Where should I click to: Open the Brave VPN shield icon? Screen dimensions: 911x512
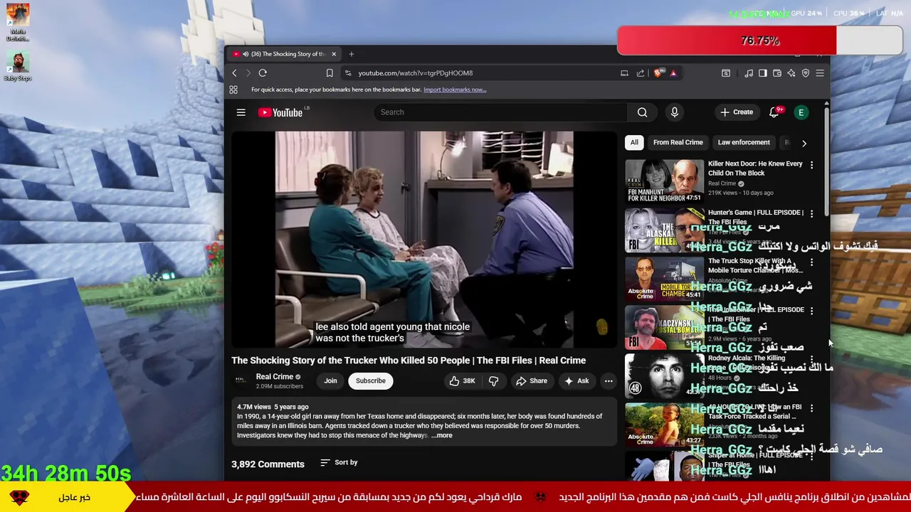(x=806, y=73)
